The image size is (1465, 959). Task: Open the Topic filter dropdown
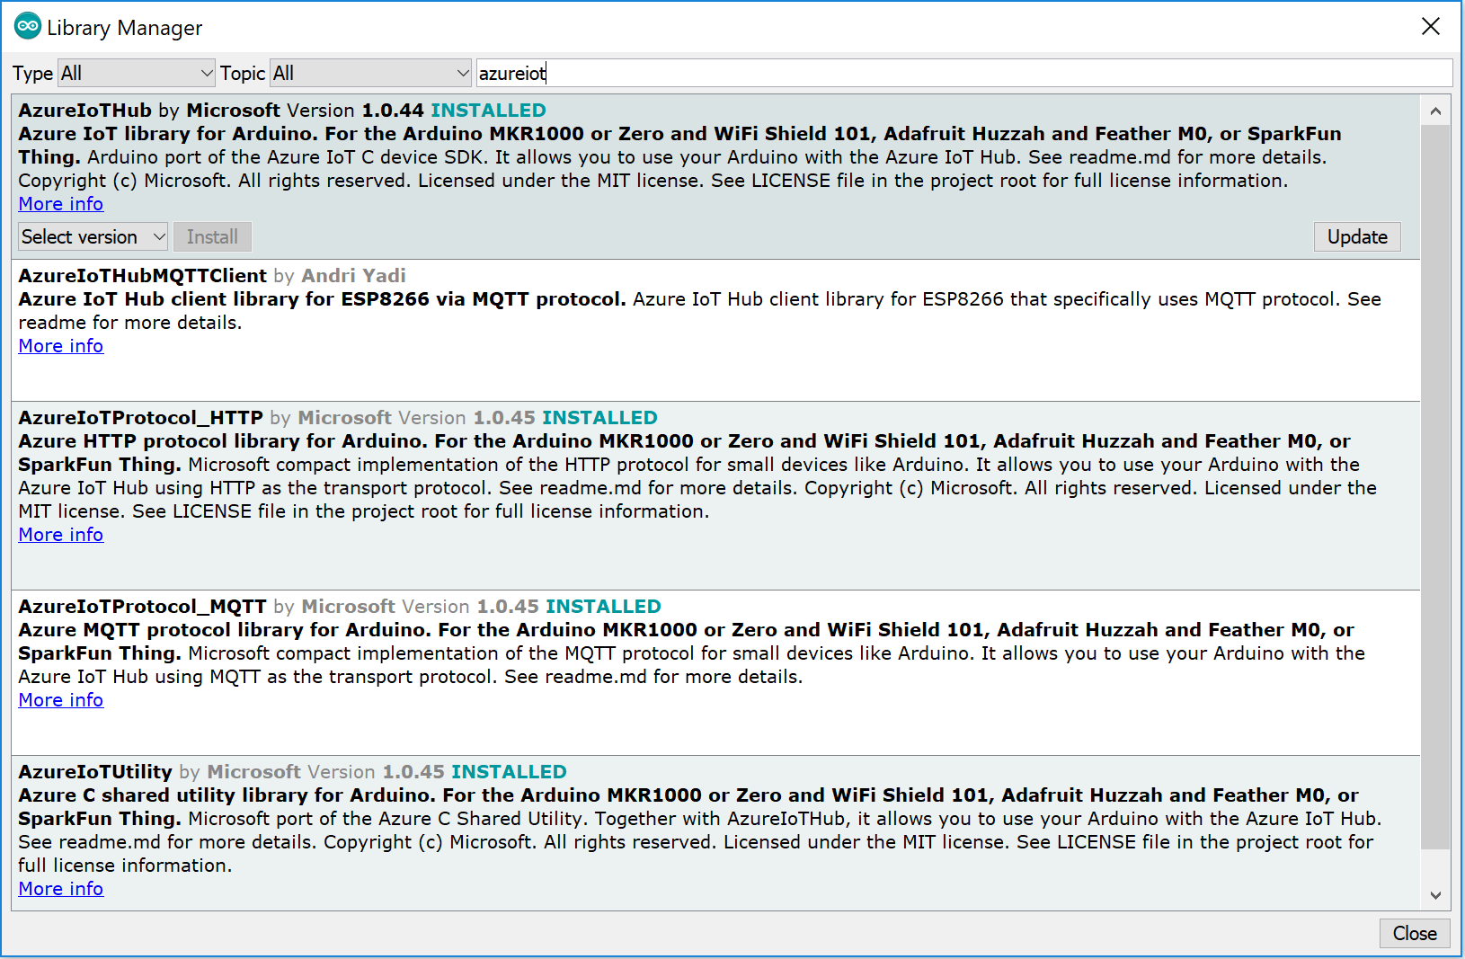click(x=371, y=73)
